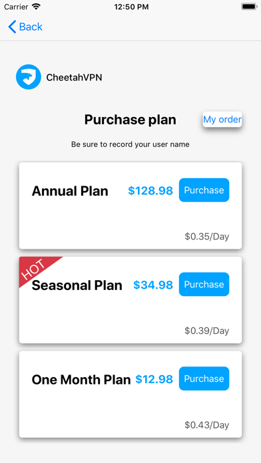This screenshot has width=261, height=463.
Task: Tap the $0.35/Day rate label
Action: coord(207,237)
